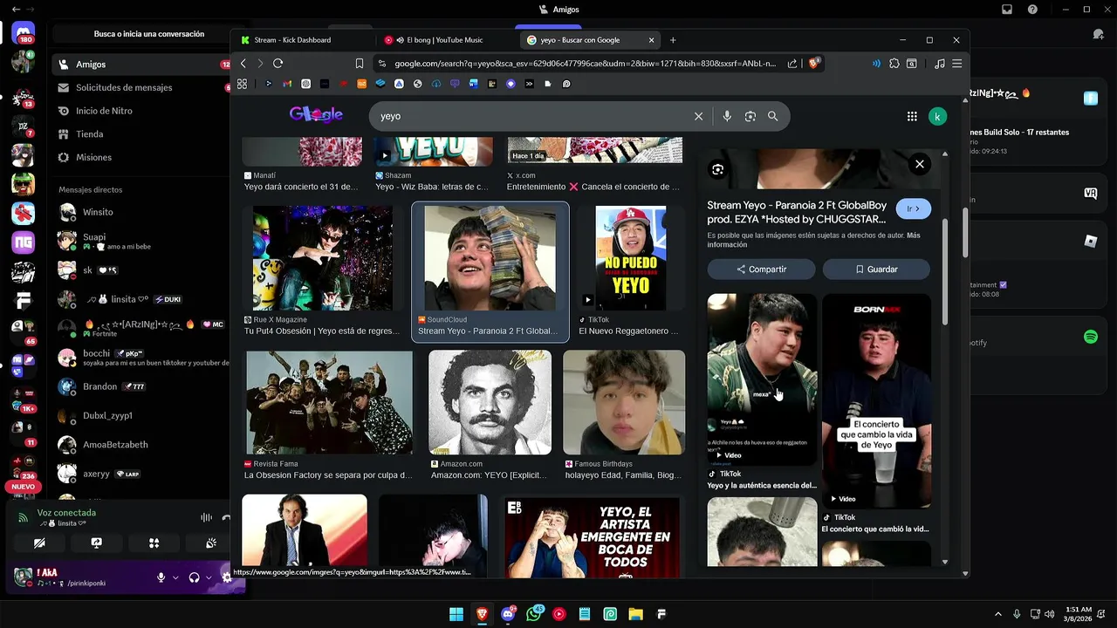Clear the yeyo search text
1117x628 pixels.
click(698, 116)
